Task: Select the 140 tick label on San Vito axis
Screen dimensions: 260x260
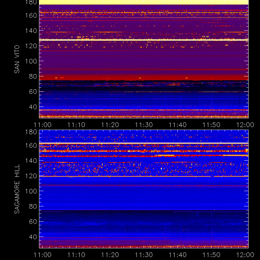Action: (x=31, y=31)
